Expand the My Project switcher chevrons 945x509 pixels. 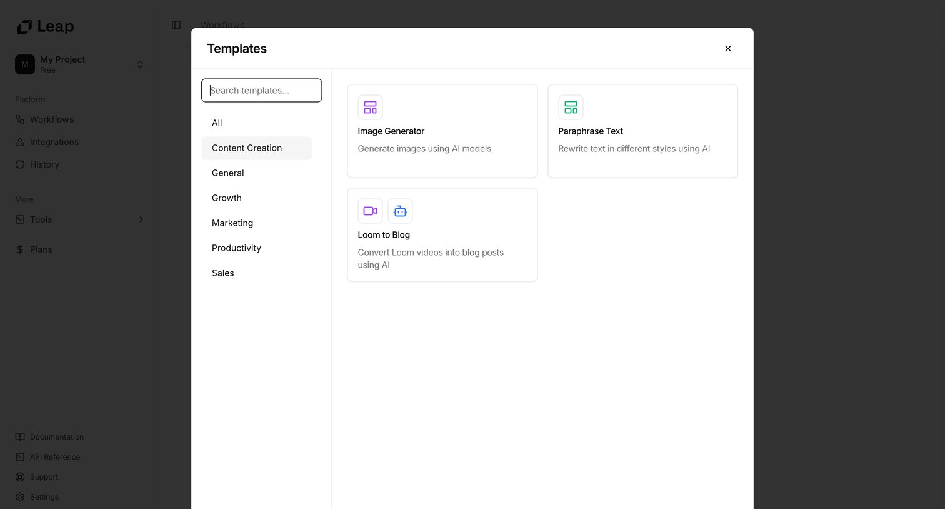pos(140,64)
